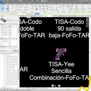Close the Level 1 view tab

pos(52,16)
